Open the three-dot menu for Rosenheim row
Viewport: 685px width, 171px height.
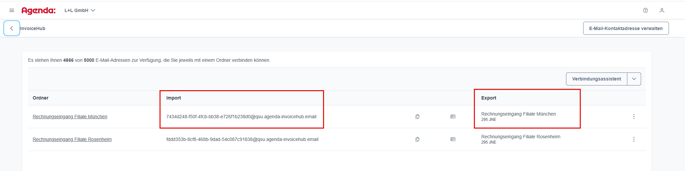634,139
